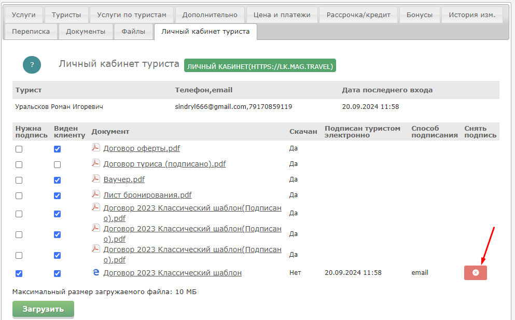
Task: Click PDF icon beside Лист бронирования.pdf
Action: (x=96, y=194)
